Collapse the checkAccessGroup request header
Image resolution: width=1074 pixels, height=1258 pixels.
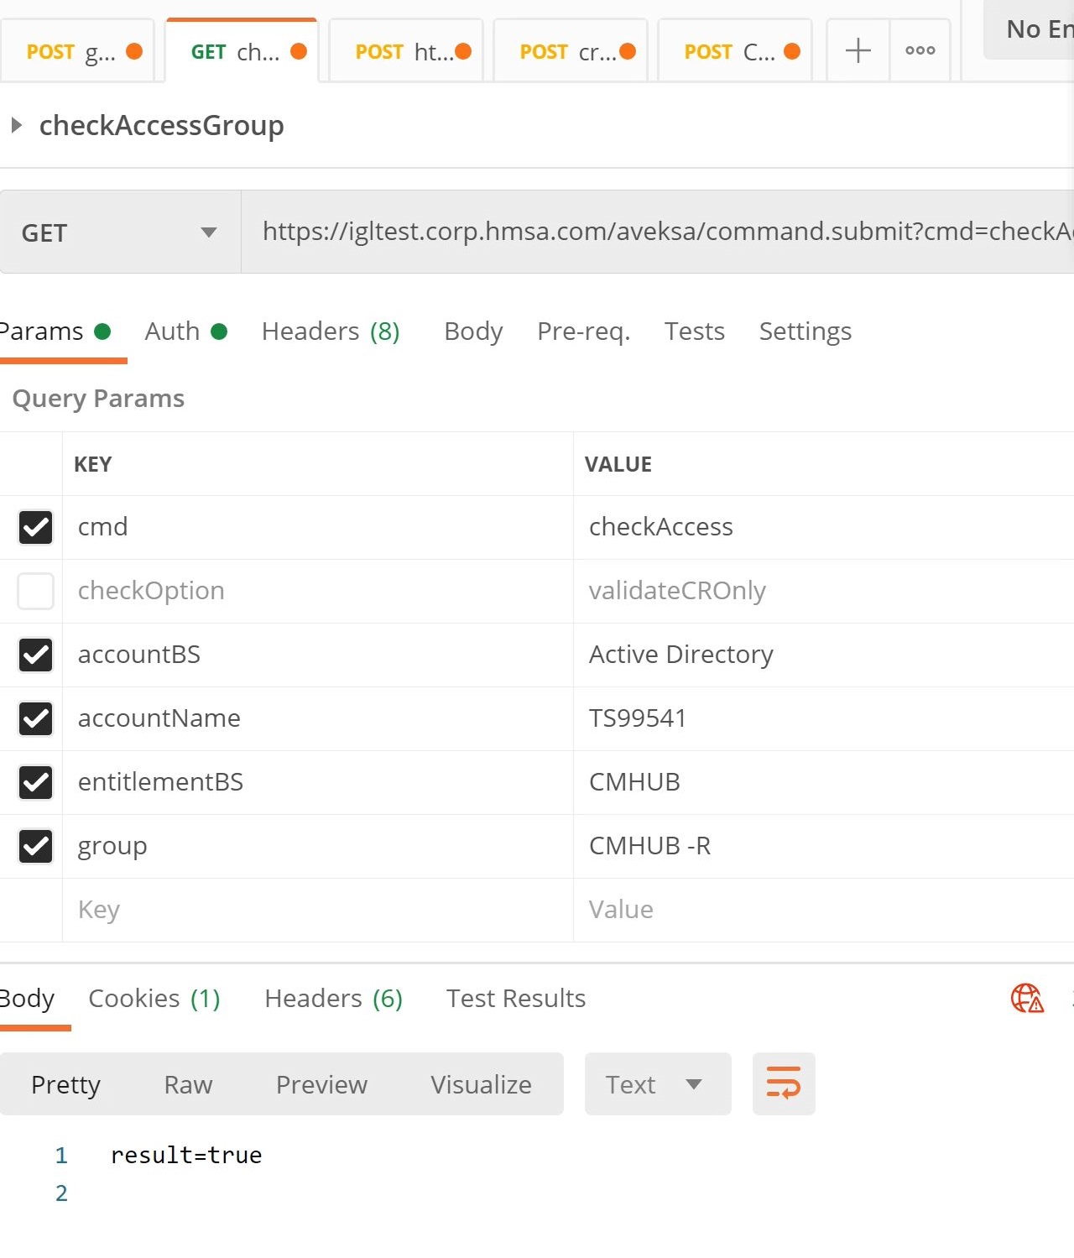(15, 125)
